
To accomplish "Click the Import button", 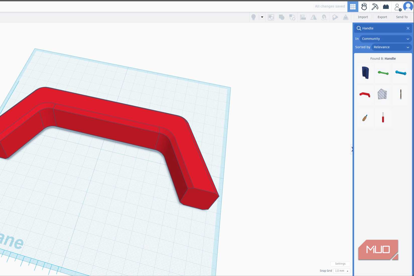I will [x=363, y=17].
